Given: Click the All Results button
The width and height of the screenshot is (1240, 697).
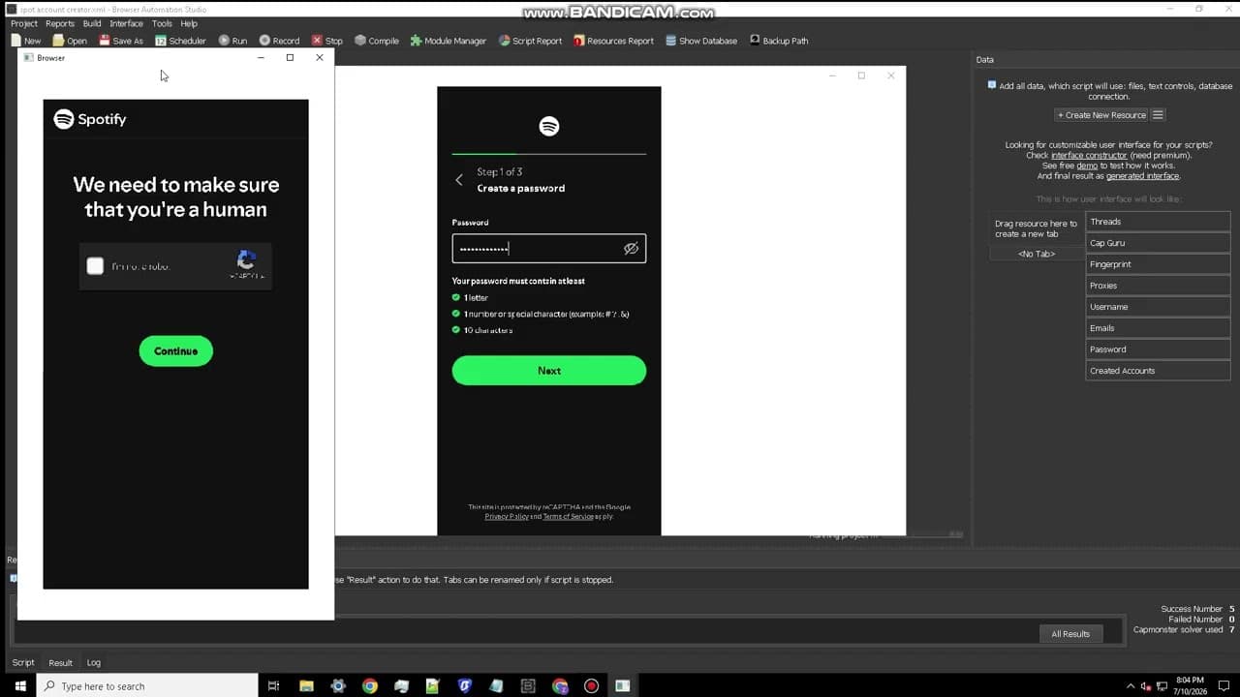Looking at the screenshot, I should [x=1070, y=634].
